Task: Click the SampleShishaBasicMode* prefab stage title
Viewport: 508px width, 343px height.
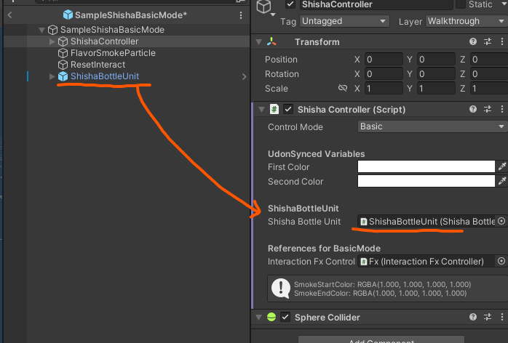Action: tap(131, 15)
